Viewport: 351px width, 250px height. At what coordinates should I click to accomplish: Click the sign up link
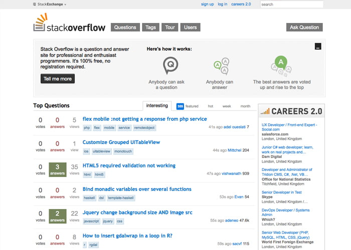point(207,4)
